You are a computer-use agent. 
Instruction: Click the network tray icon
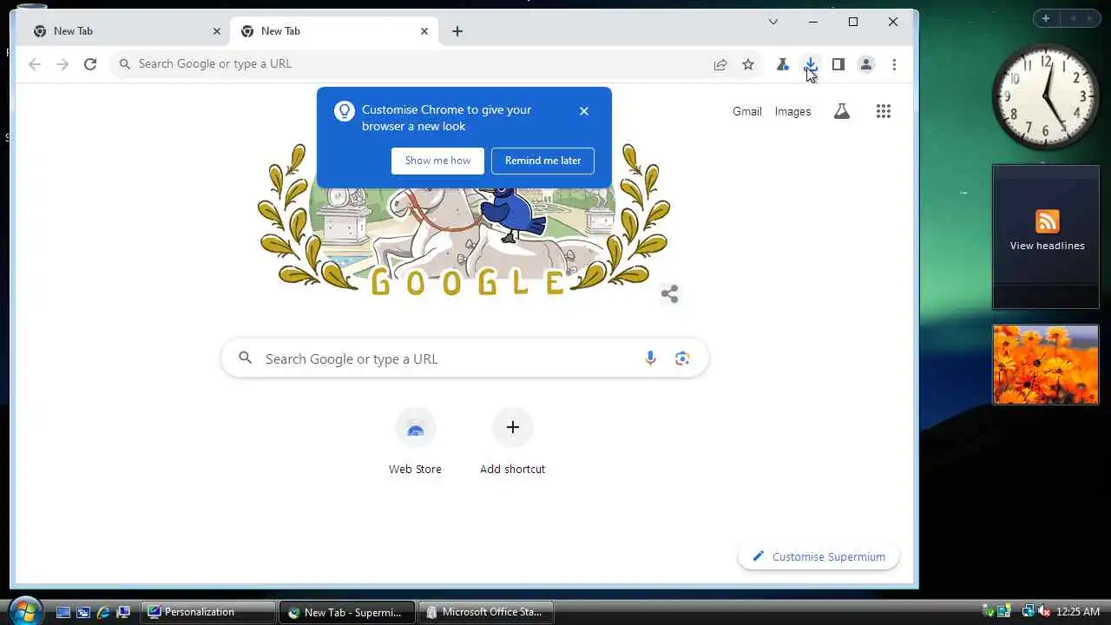coord(1028,612)
